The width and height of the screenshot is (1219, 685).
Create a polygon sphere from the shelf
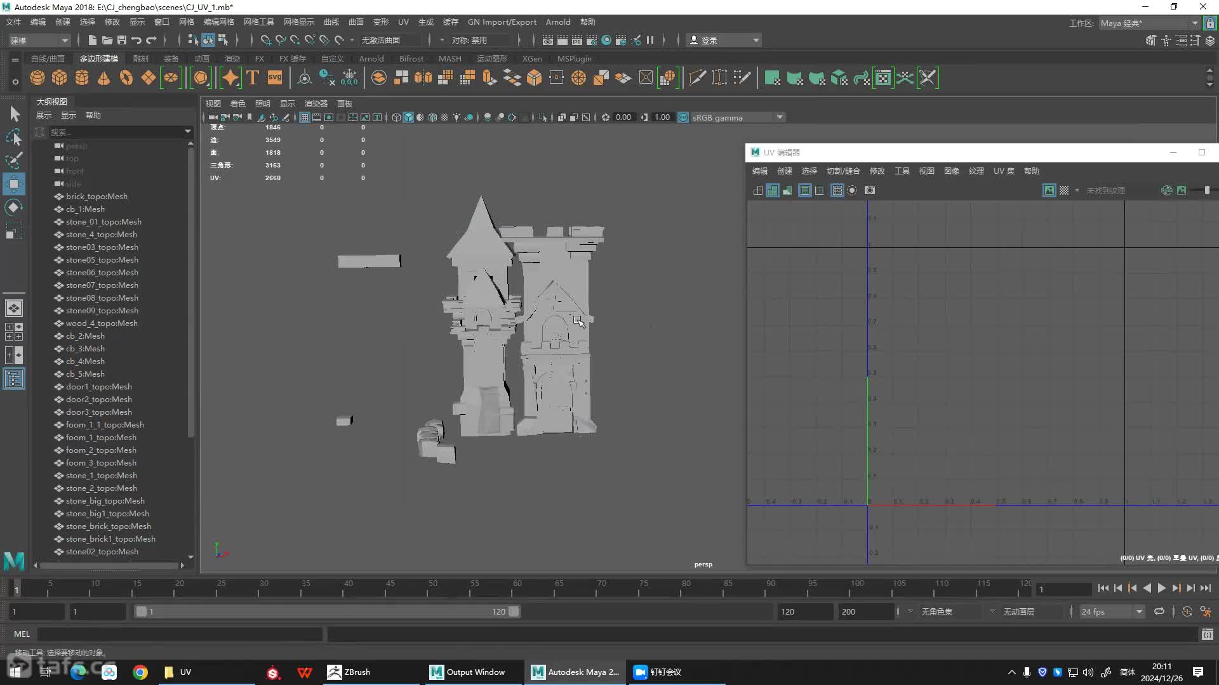(x=37, y=78)
